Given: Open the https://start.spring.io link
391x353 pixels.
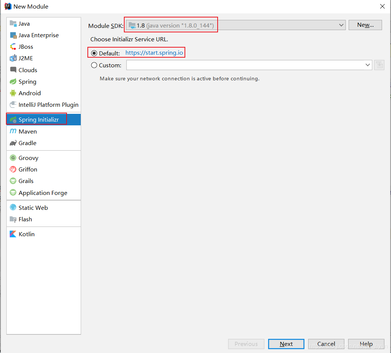Looking at the screenshot, I should [154, 52].
